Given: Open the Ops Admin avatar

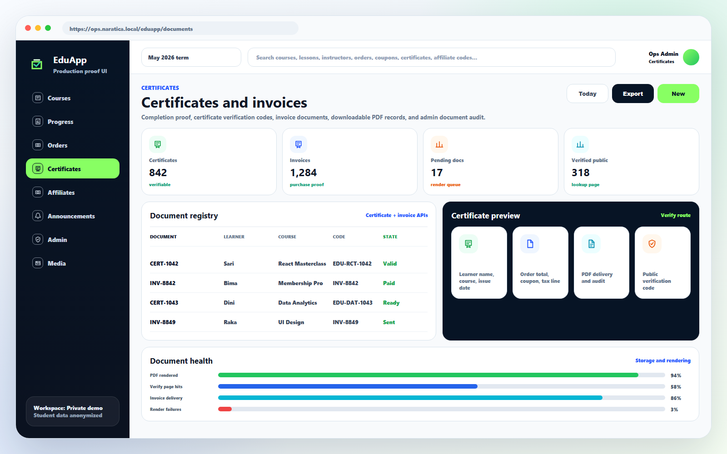Looking at the screenshot, I should click(x=691, y=57).
